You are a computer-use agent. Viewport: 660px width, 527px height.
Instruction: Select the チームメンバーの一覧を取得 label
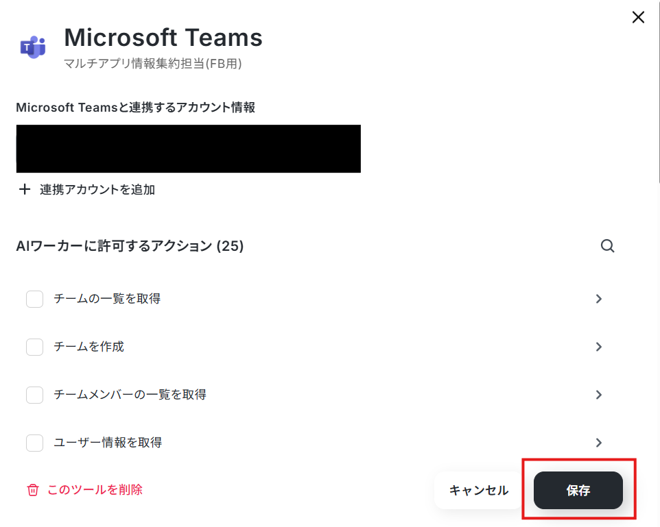[x=130, y=395]
